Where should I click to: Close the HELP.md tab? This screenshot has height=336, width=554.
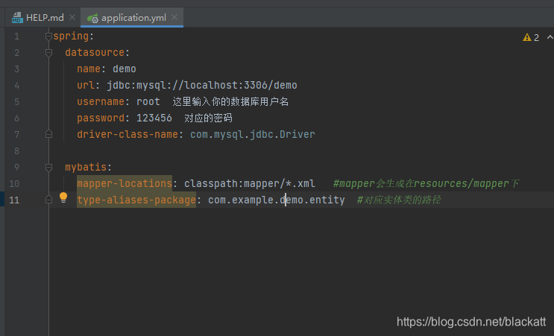coord(72,17)
